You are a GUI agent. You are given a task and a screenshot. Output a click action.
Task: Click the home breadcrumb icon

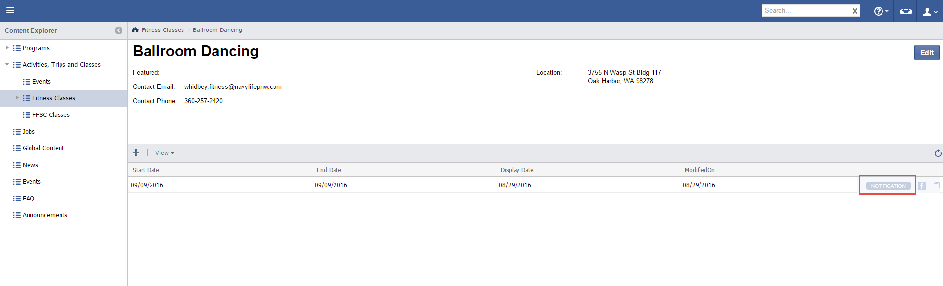tap(135, 30)
